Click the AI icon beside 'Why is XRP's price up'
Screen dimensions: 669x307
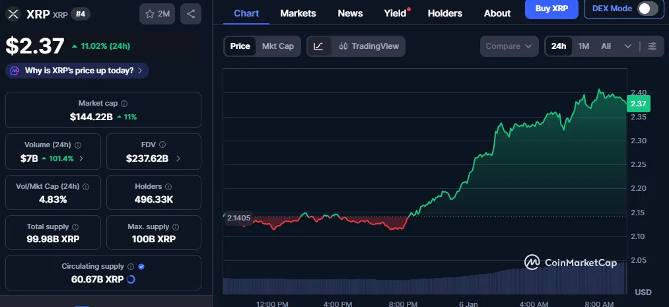[15, 71]
